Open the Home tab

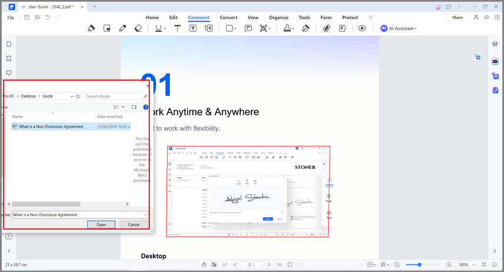point(152,18)
